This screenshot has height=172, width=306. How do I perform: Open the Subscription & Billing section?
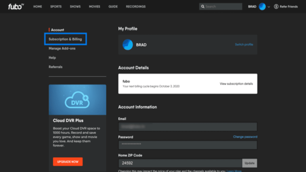(65, 39)
